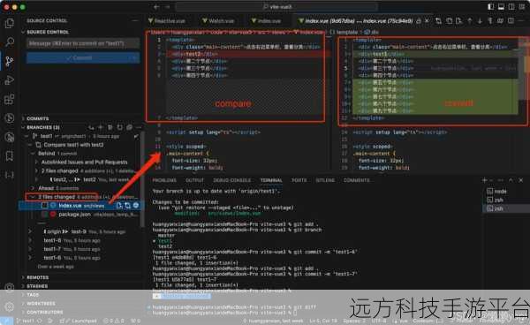
Task: Switch to the Reactive.vue tab
Action: click(166, 21)
